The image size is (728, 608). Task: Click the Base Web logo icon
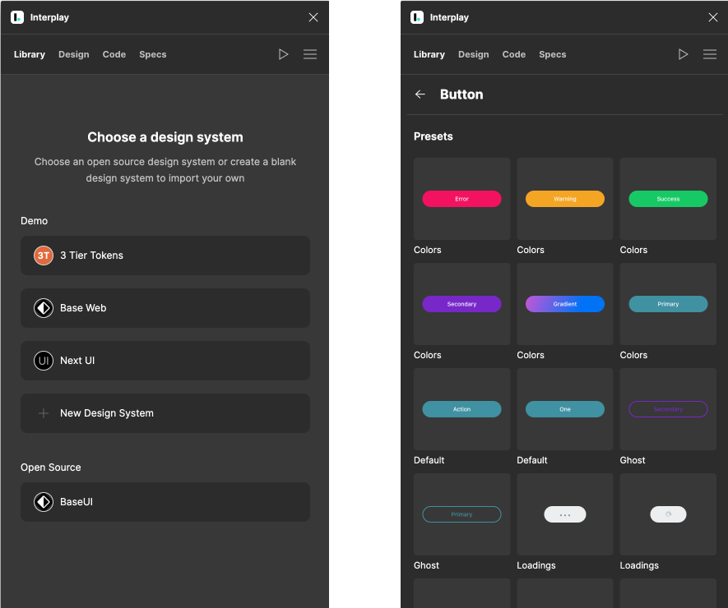(44, 308)
